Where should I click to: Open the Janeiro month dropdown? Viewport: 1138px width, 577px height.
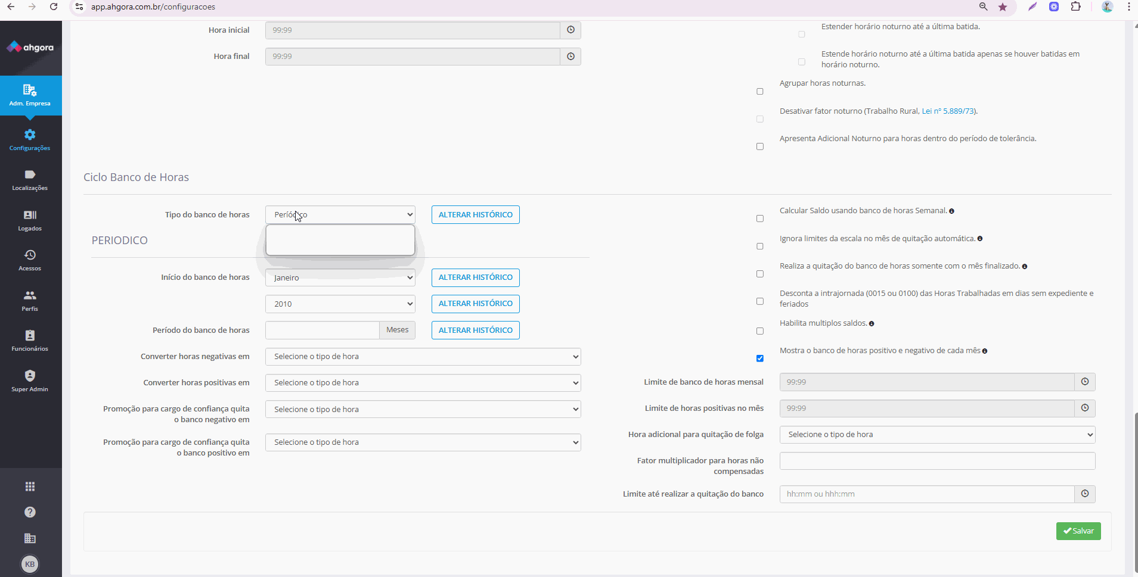(x=340, y=277)
